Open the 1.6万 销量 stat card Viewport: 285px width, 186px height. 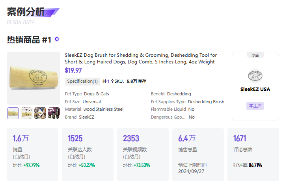[33, 154]
